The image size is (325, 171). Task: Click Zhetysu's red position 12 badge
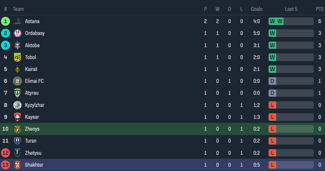coord(5,153)
